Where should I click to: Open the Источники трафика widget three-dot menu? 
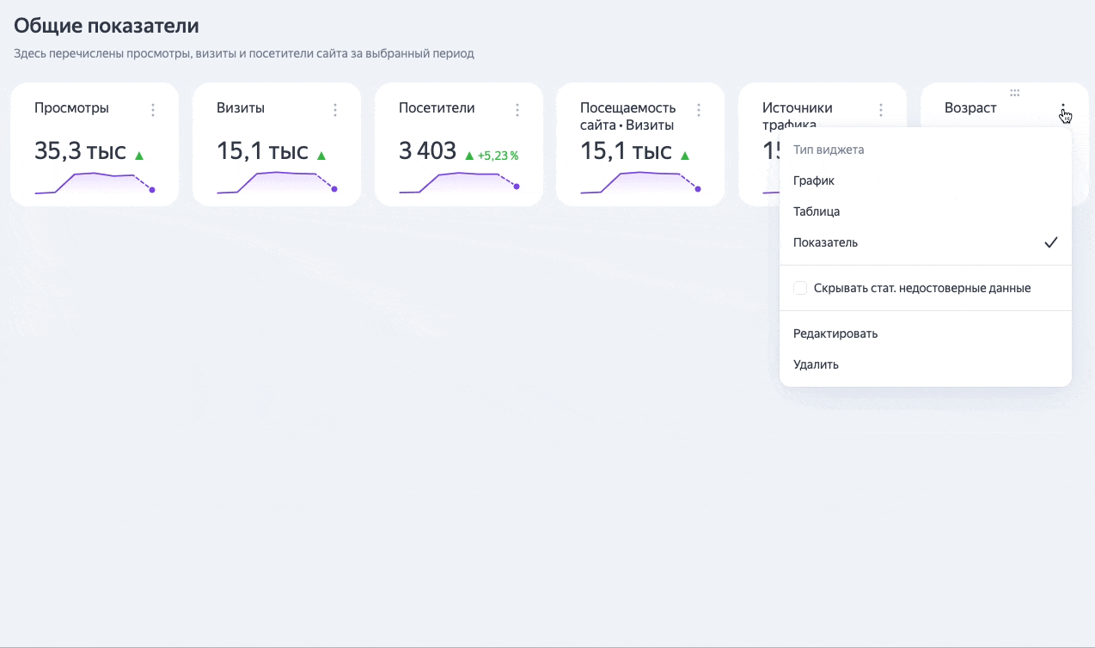click(881, 110)
